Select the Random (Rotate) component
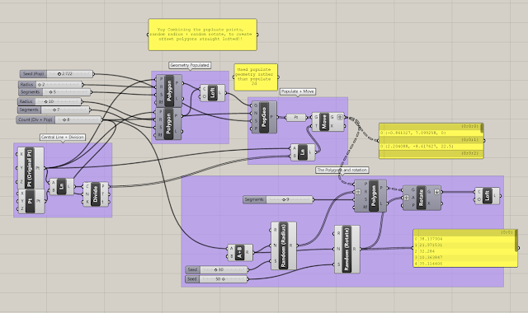Viewport: 528px width, 313px height. tap(346, 249)
